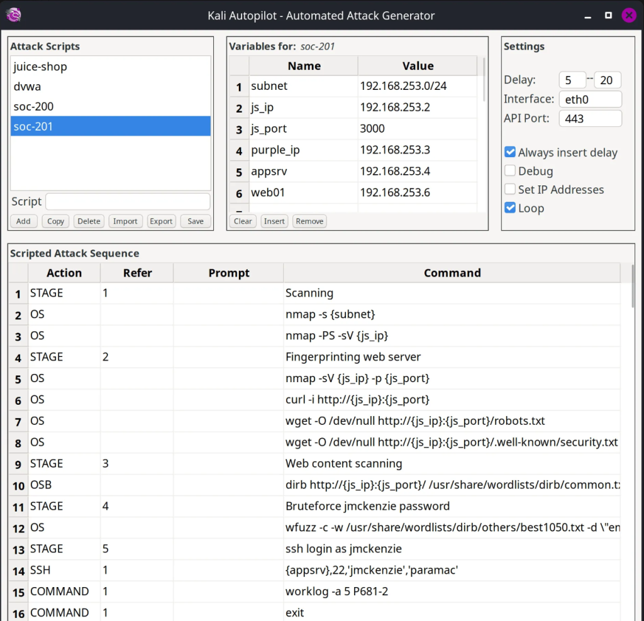The width and height of the screenshot is (644, 621).
Task: Toggle the Always insert delay checkbox
Action: click(509, 152)
